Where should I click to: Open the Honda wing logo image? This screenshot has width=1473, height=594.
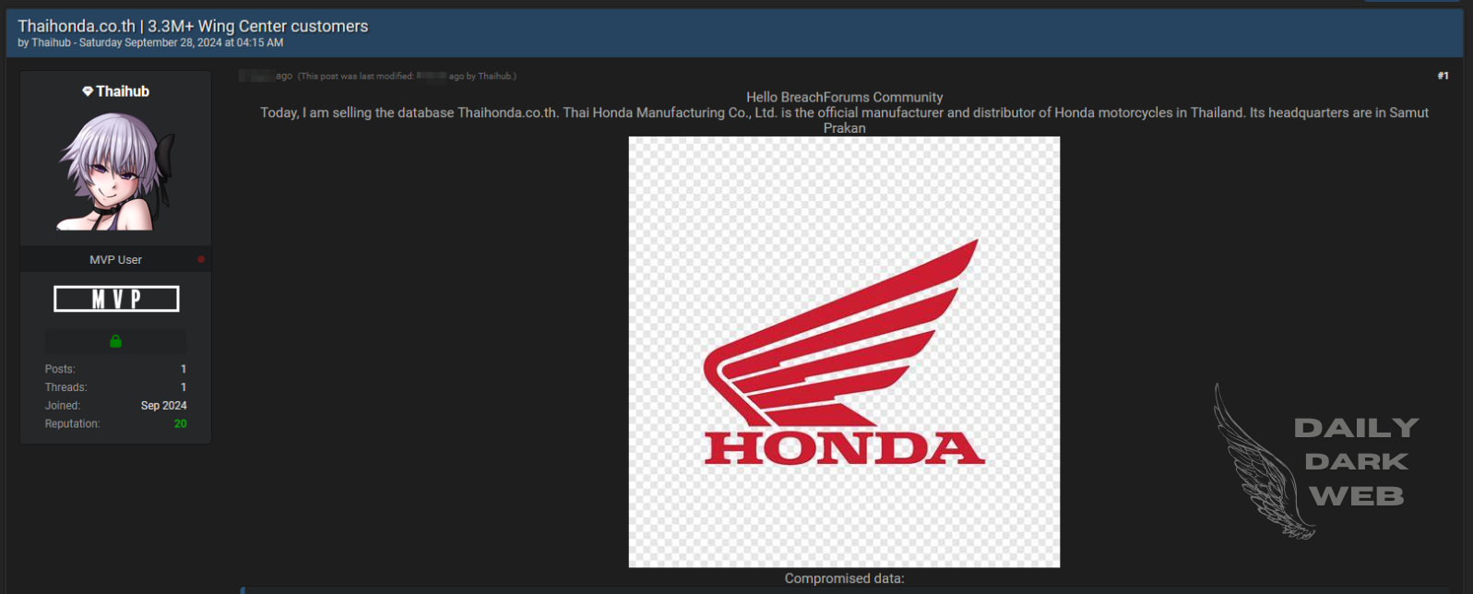pos(844,351)
